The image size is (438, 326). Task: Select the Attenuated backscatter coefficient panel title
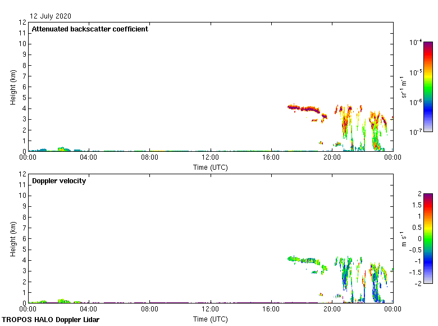pos(90,29)
